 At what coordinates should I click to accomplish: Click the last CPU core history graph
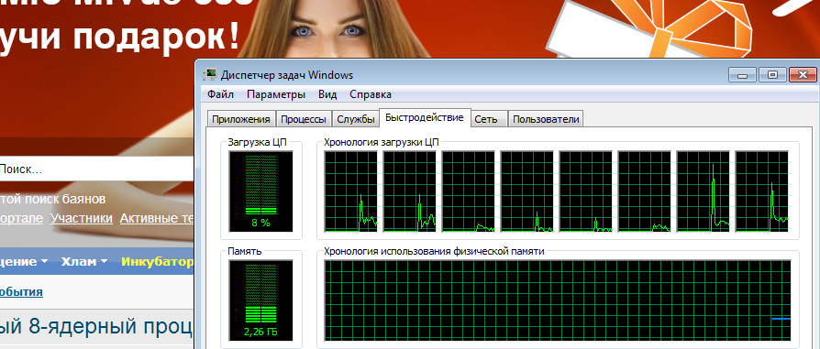pyautogui.click(x=761, y=191)
